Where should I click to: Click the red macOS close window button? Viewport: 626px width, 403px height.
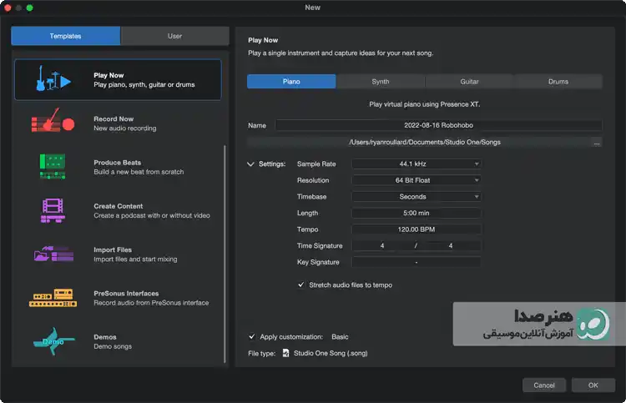coord(8,8)
